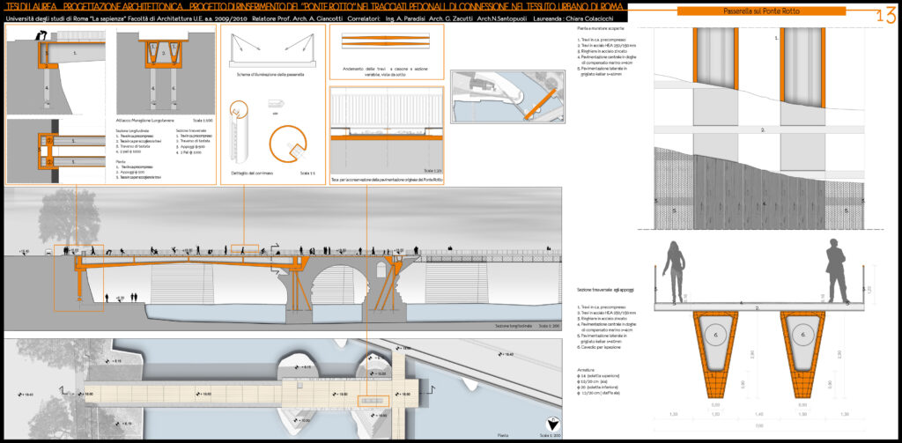Screen dimensions: 902x443
Task: Click the section cut arrow marker on the deck
Action: [x=276, y=247]
